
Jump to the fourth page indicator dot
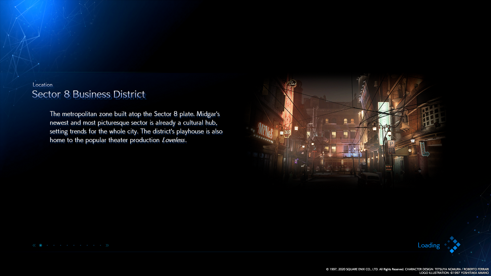pos(61,245)
